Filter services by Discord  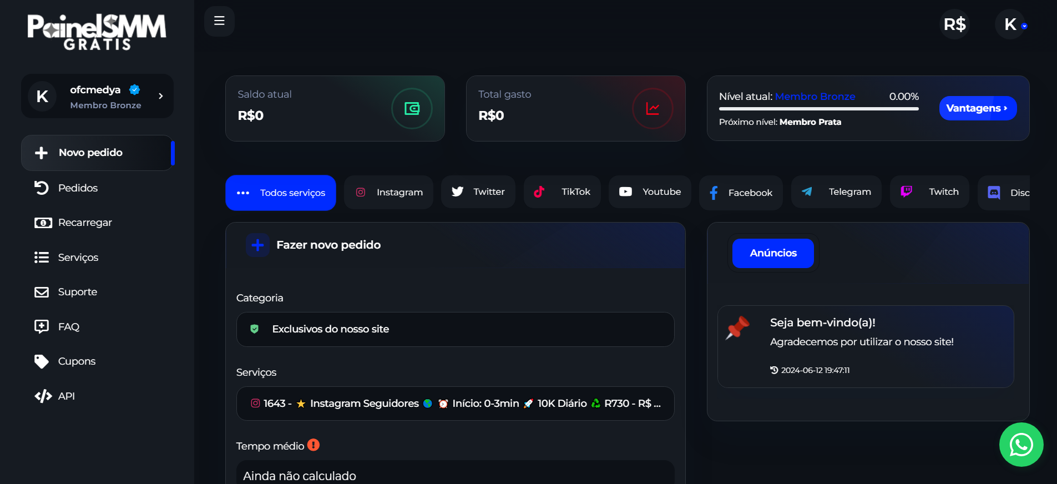click(x=1004, y=193)
